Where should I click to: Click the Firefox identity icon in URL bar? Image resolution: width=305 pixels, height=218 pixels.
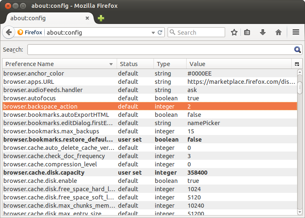coord(20,32)
